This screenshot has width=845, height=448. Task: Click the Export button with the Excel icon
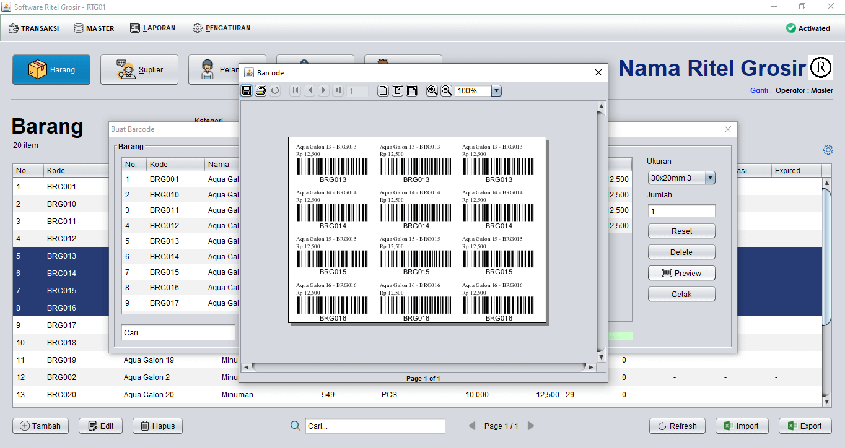point(805,426)
